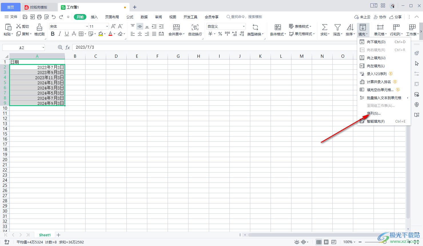This screenshot has width=423, height=246.
Task: Adjust the zoom slider handle
Action: tap(385, 242)
